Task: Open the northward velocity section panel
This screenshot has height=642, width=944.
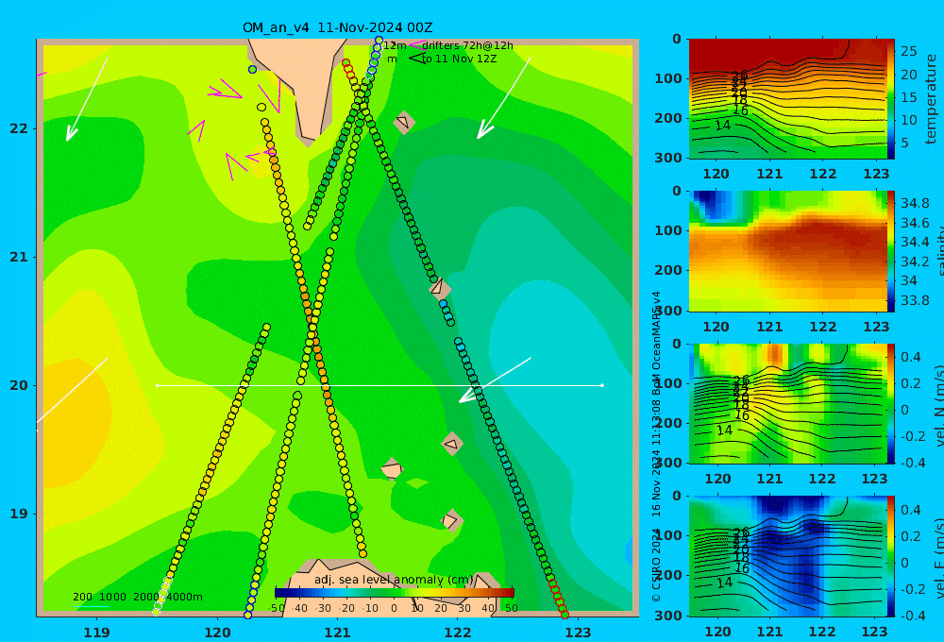Action: (x=787, y=403)
